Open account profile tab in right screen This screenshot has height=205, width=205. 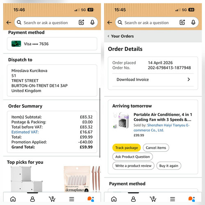133,199
